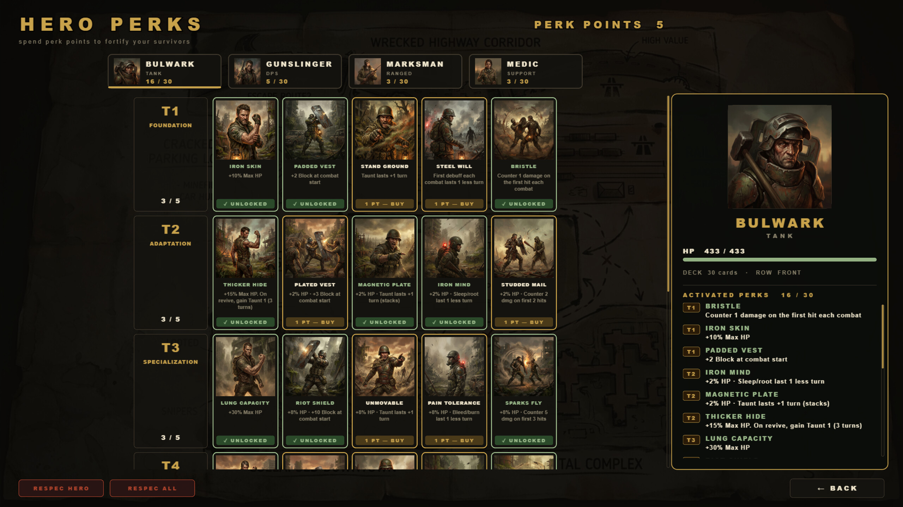The height and width of the screenshot is (507, 903).
Task: Select the Pain Tolerance perk artwork
Action: (x=454, y=367)
